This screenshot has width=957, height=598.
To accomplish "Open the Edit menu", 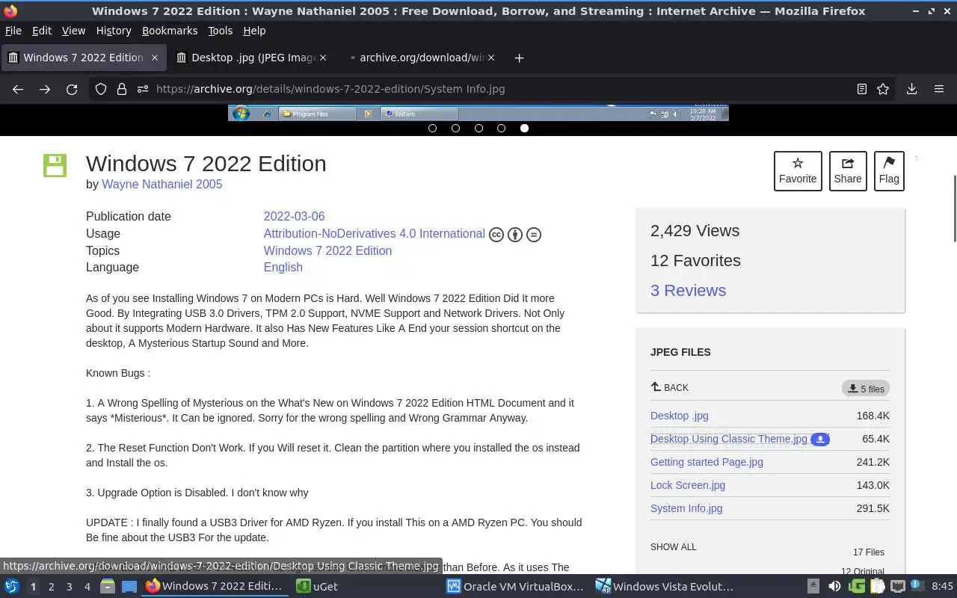I will pos(42,31).
